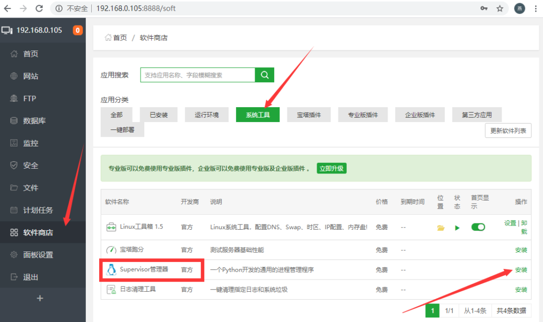Viewport: 543px width, 322px height.
Task: Click the 更新软件列表 button
Action: [507, 130]
